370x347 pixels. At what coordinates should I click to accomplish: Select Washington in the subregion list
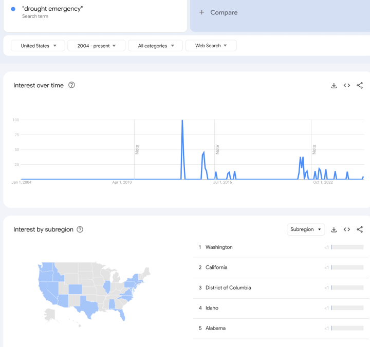coord(219,247)
